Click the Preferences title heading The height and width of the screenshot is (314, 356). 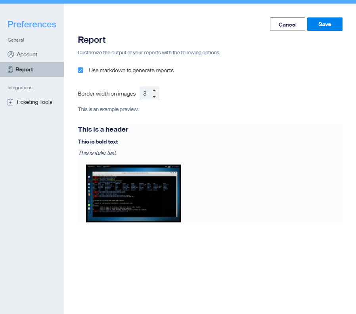click(32, 24)
